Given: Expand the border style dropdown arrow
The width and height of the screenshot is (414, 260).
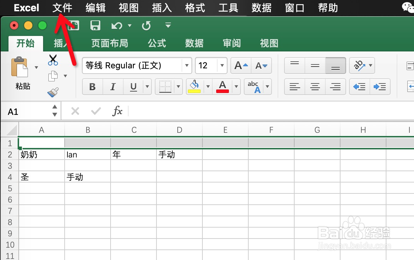Looking at the screenshot, I should click(x=178, y=87).
